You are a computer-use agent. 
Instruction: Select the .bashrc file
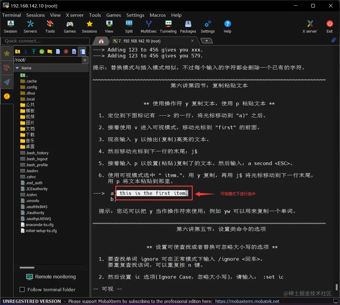point(30,171)
